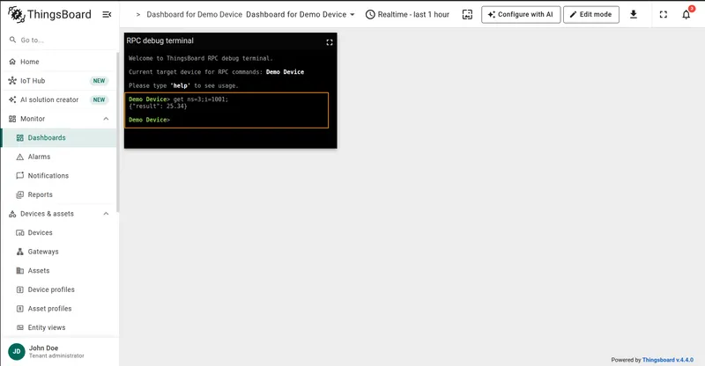Open Realtime - last 1 hour time window
This screenshot has width=705, height=366.
(x=407, y=14)
